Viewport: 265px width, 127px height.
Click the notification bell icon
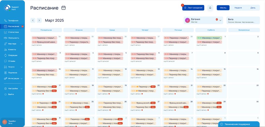[210, 8]
